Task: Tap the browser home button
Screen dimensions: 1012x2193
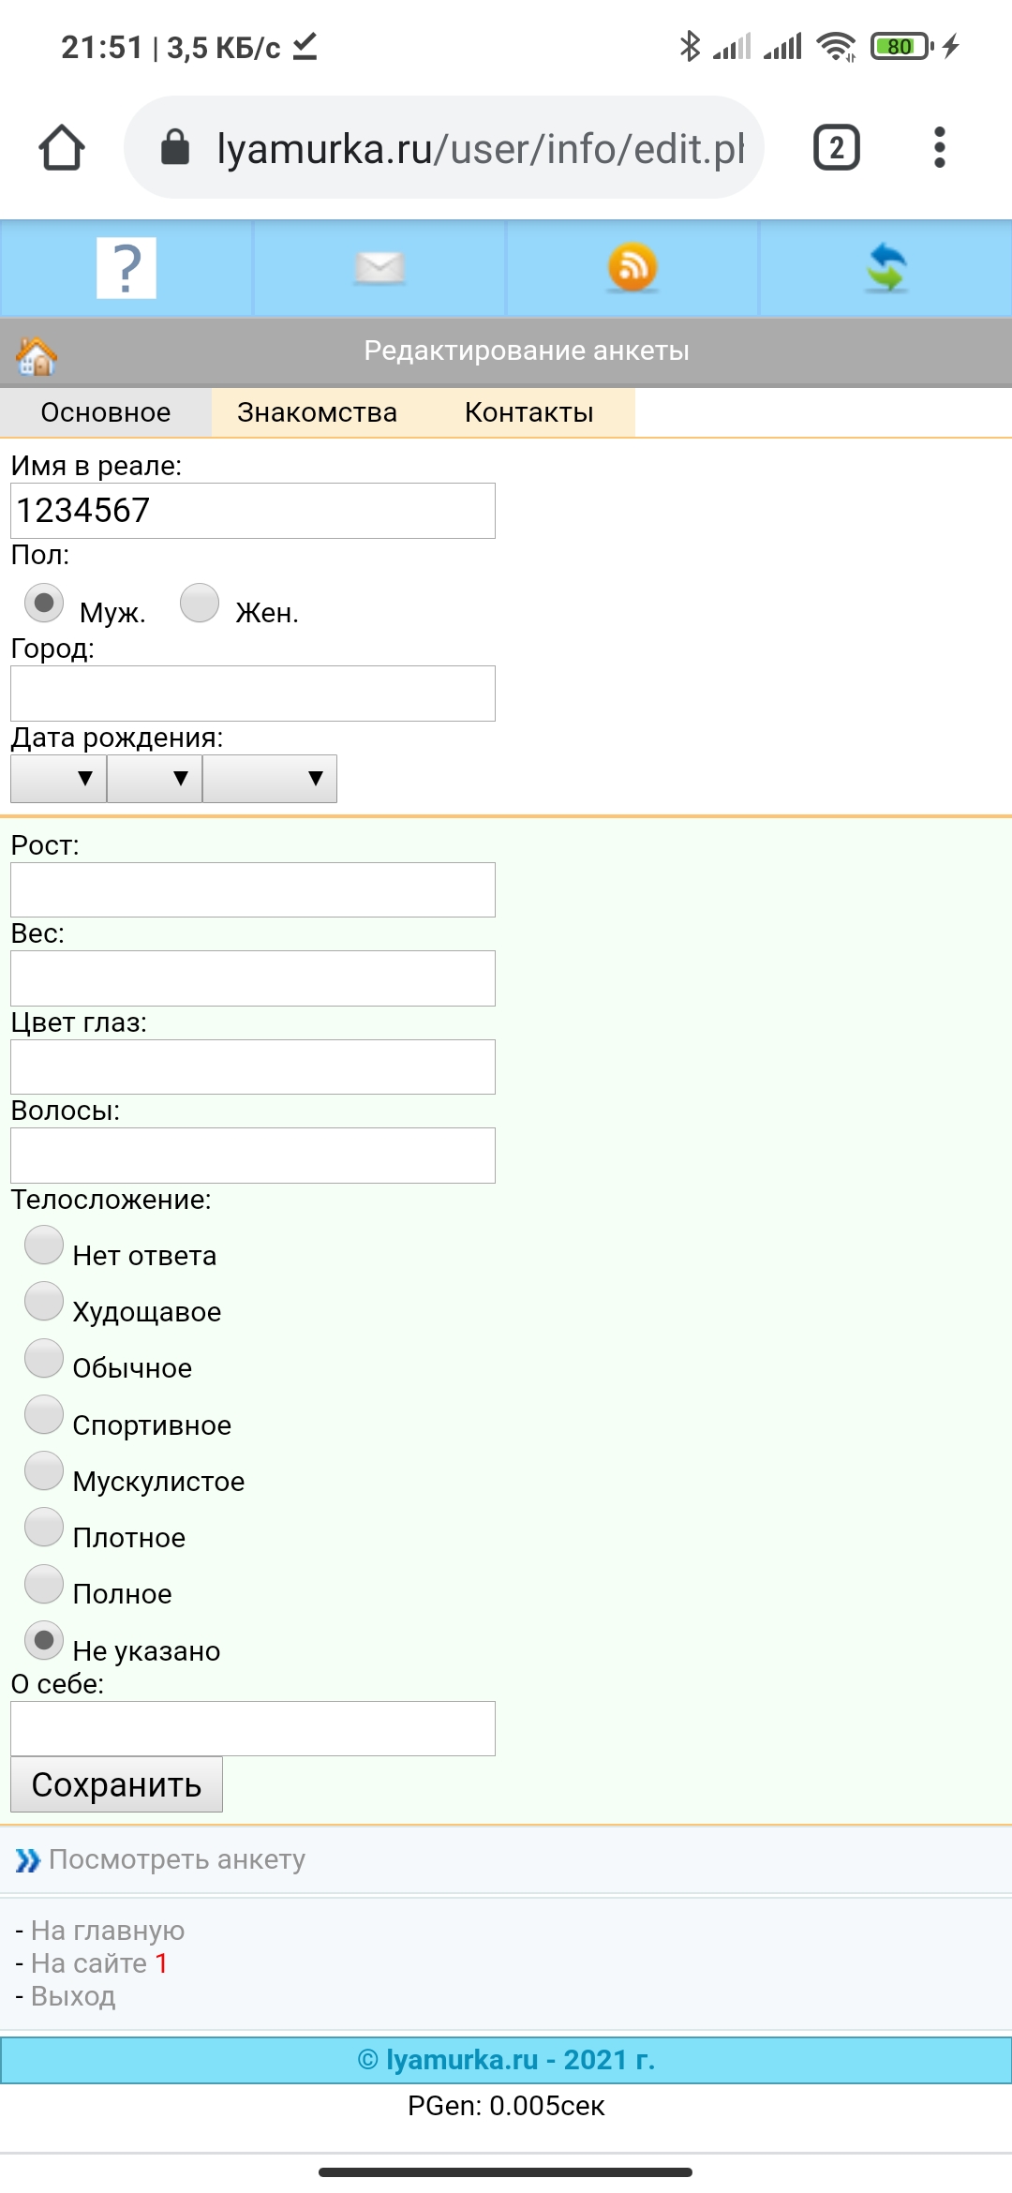Action: click(x=62, y=148)
